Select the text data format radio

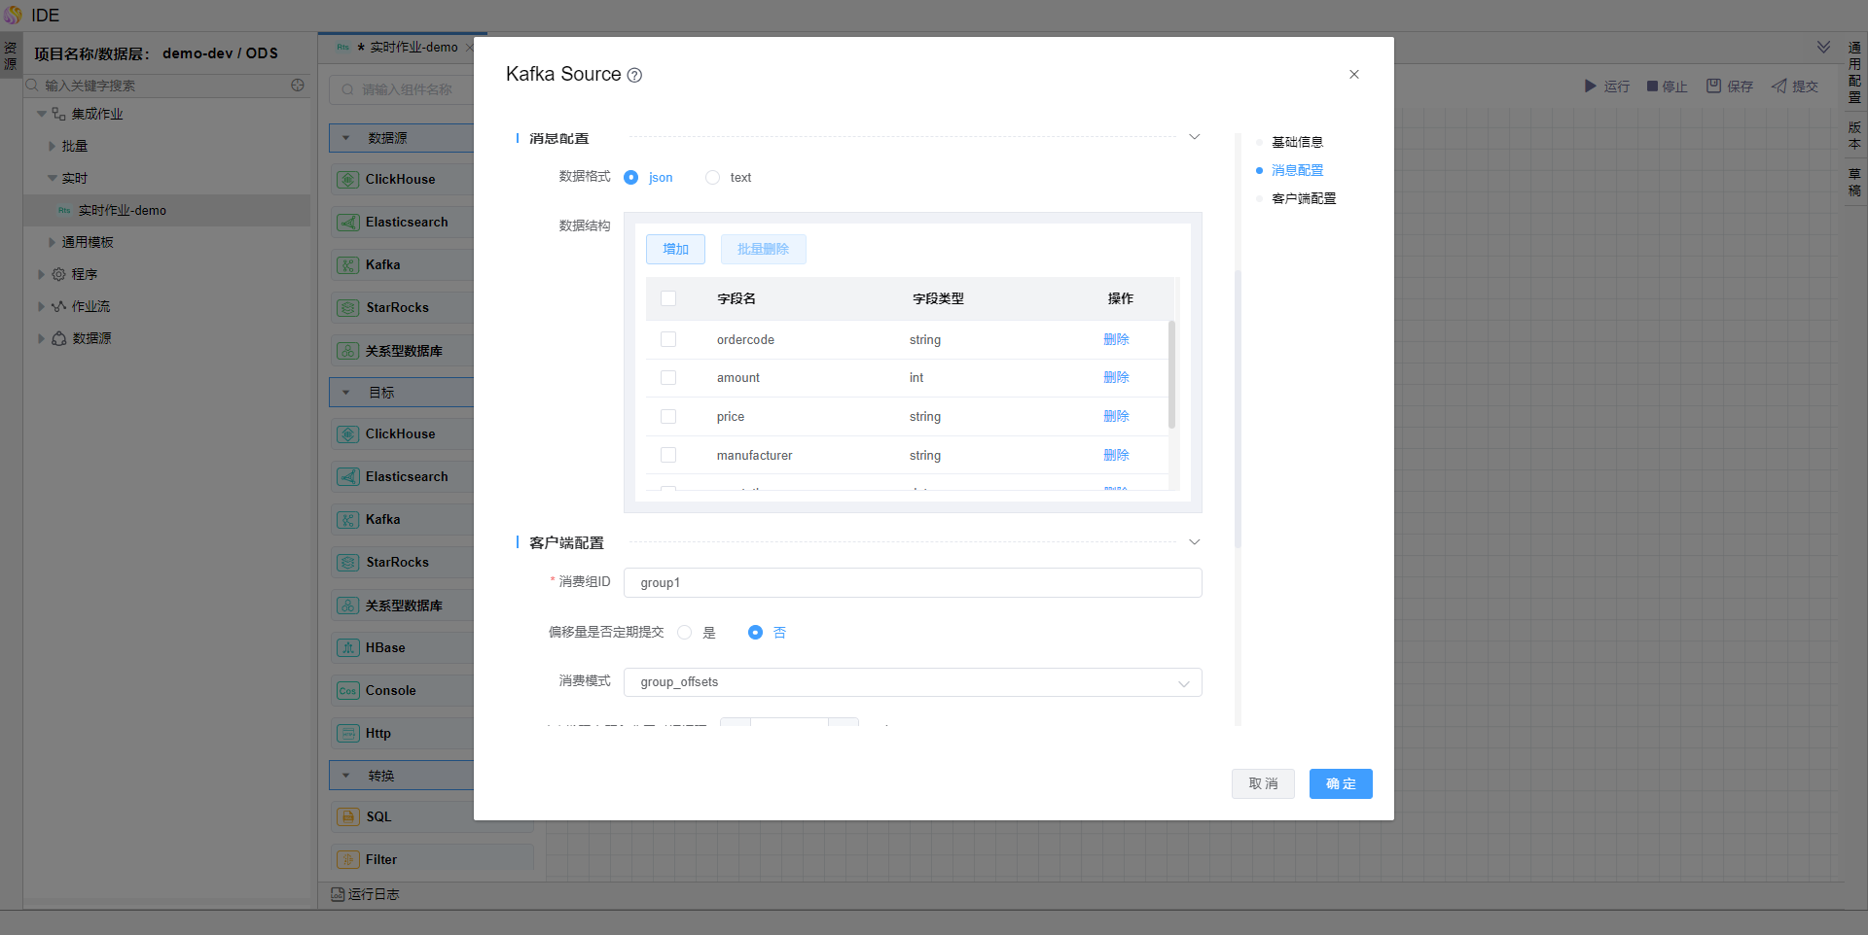click(x=713, y=178)
